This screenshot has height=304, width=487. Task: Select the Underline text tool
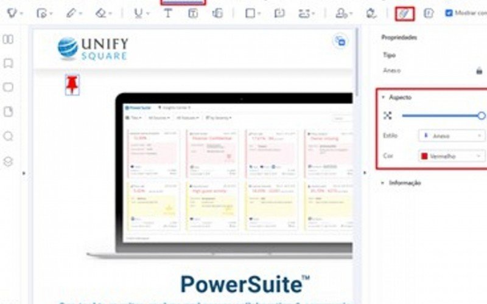click(138, 13)
